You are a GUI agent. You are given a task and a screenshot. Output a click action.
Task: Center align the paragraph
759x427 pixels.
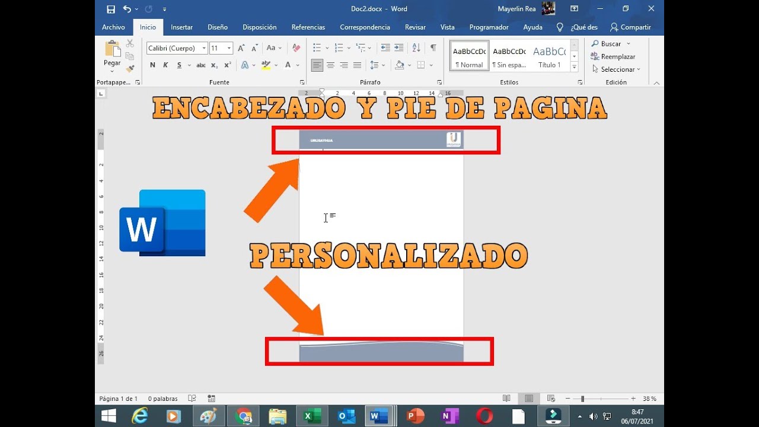[x=330, y=65]
